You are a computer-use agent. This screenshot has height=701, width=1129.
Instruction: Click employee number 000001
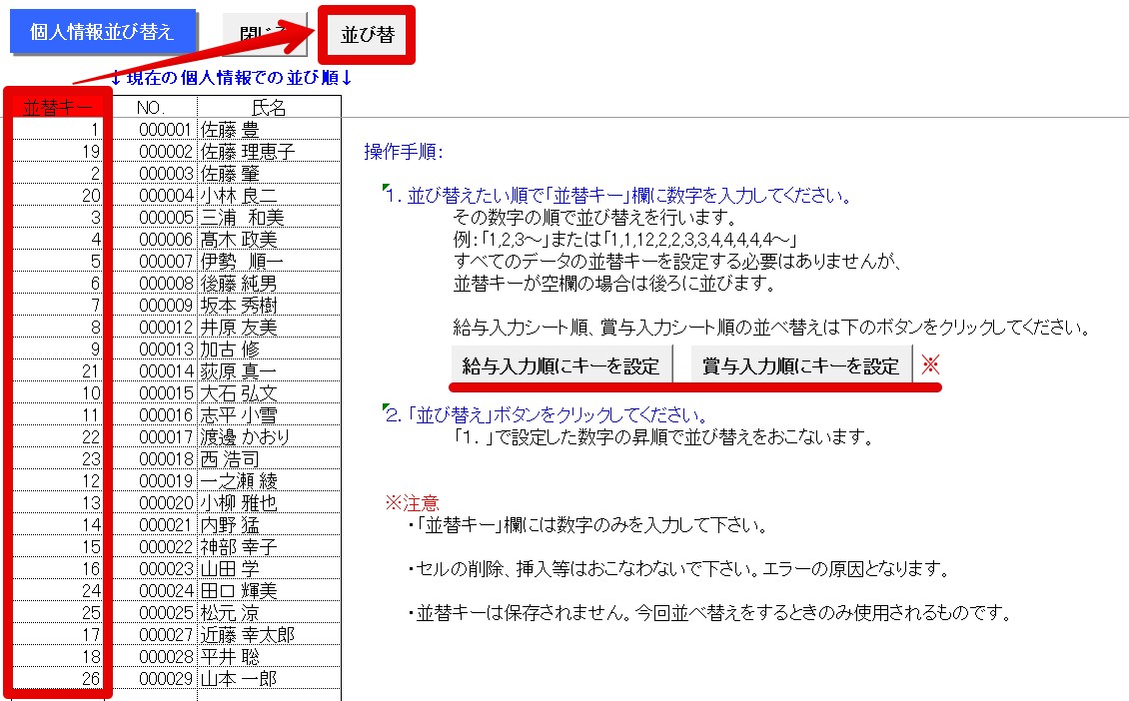tap(151, 130)
